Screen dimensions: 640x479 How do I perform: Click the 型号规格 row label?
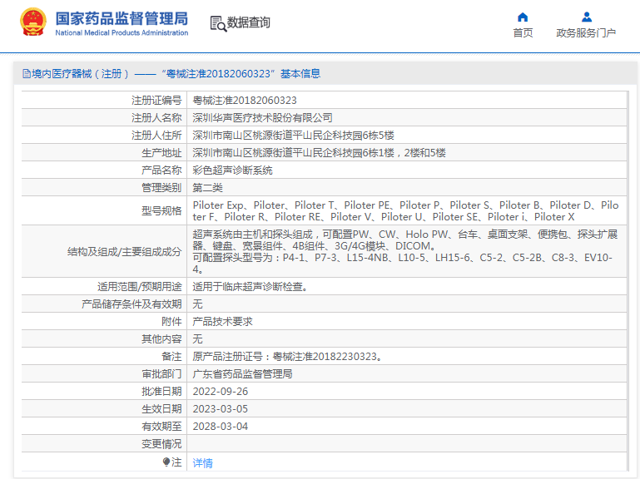point(161,211)
